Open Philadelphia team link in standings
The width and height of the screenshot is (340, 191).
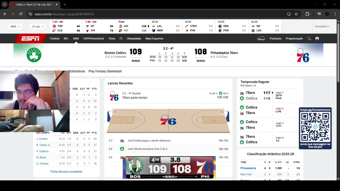click(248, 168)
